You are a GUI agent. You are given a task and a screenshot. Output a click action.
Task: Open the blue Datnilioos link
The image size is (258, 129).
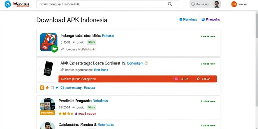tap(100, 101)
